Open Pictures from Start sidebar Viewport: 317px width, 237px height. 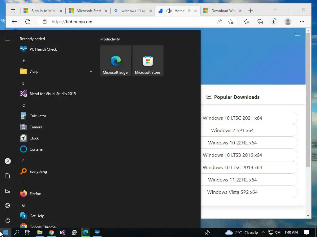[8, 191]
